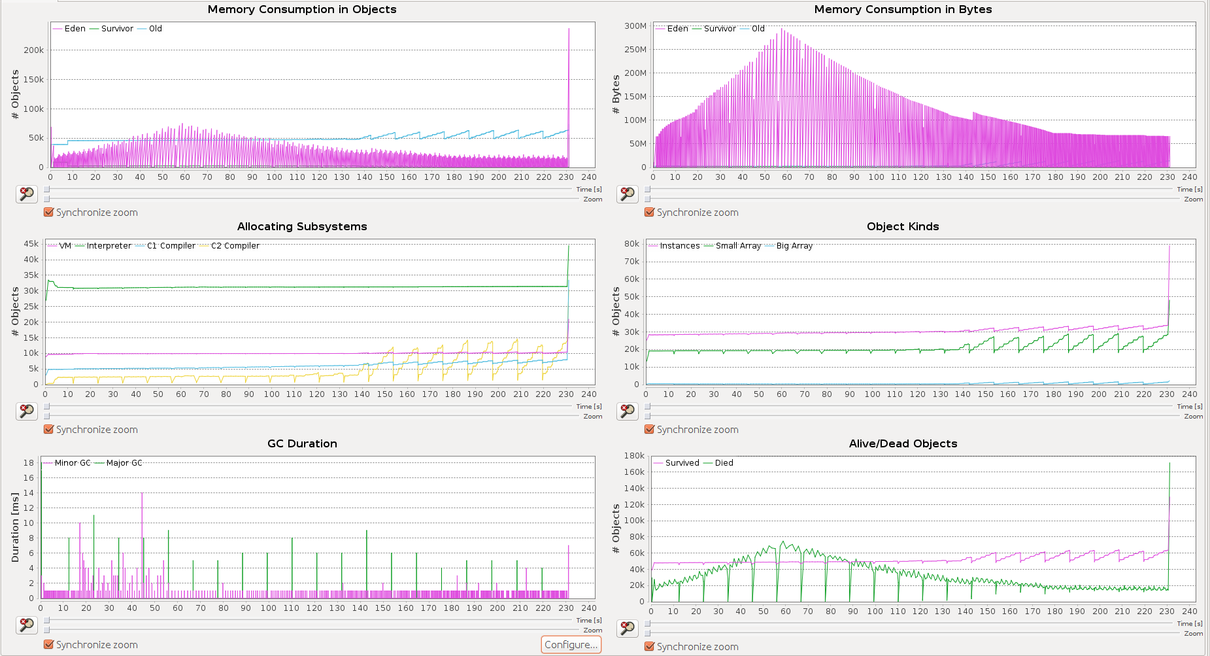Click Big Array legend in Object Kinds

coord(789,246)
